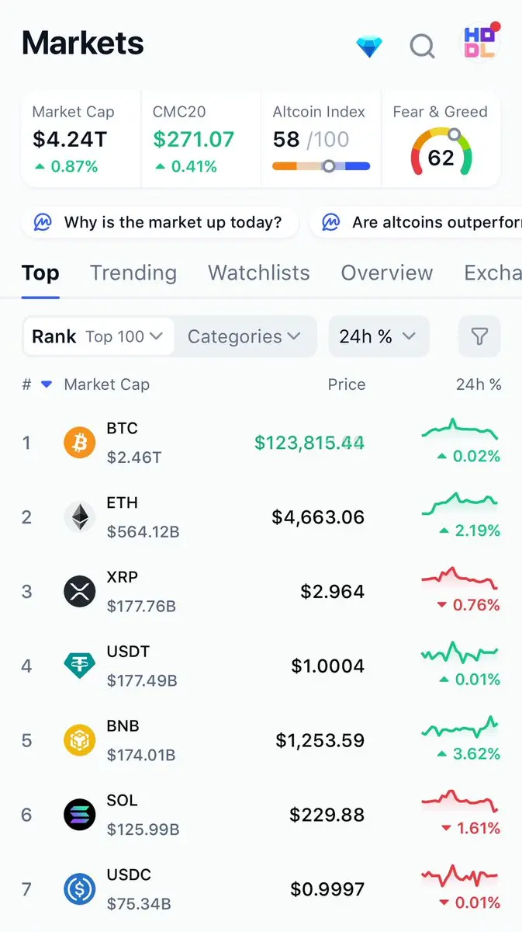Open the 24h % timeframe dropdown
The height and width of the screenshot is (932, 522).
tap(379, 336)
